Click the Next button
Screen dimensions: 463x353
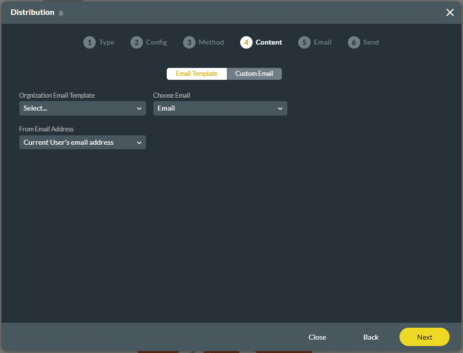[x=424, y=337]
